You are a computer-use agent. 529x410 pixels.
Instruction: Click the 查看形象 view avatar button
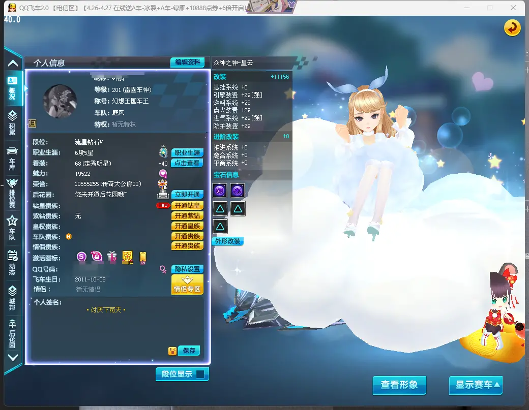pyautogui.click(x=399, y=385)
